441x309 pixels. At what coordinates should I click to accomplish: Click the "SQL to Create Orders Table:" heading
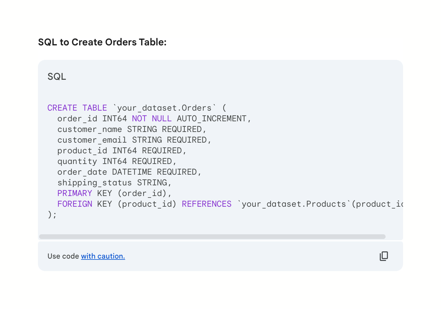coord(102,42)
